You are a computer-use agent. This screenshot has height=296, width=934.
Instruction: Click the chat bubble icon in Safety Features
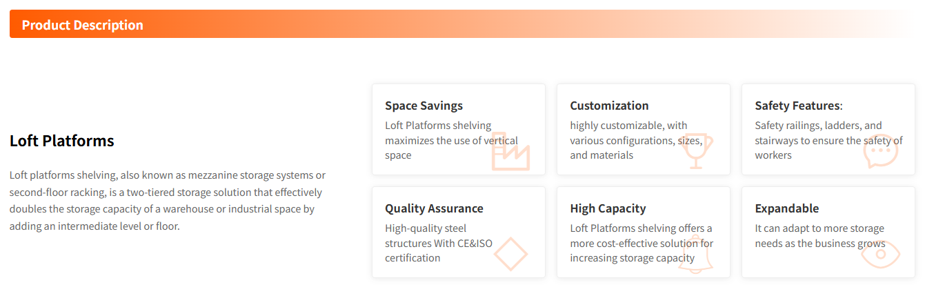880,151
